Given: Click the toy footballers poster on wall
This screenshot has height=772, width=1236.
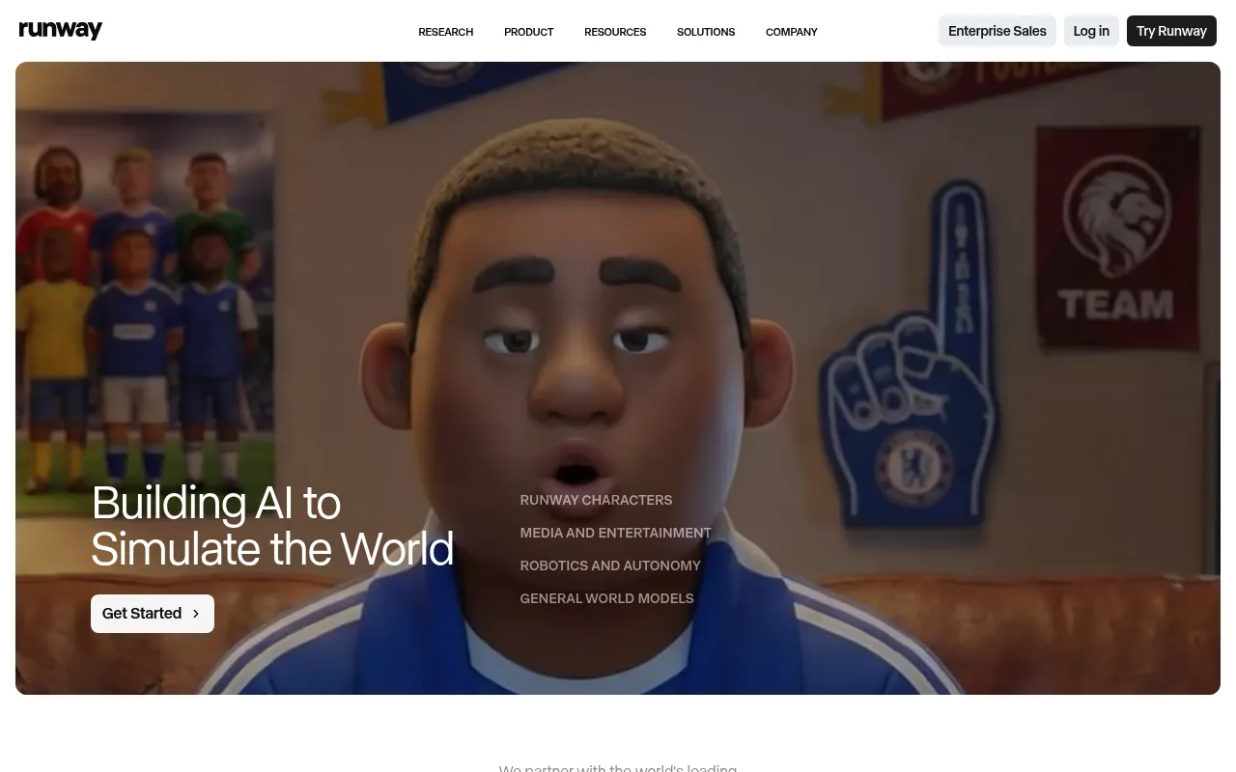Looking at the screenshot, I should point(145,299).
